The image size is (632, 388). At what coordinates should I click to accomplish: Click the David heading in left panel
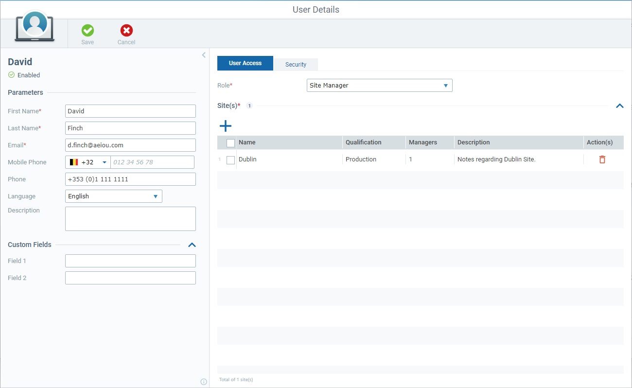click(20, 62)
